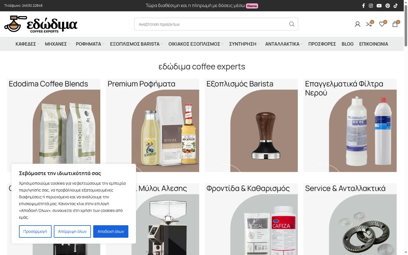408x255 pixels.
Task: Open the wishlist heart icon
Action: [382, 24]
